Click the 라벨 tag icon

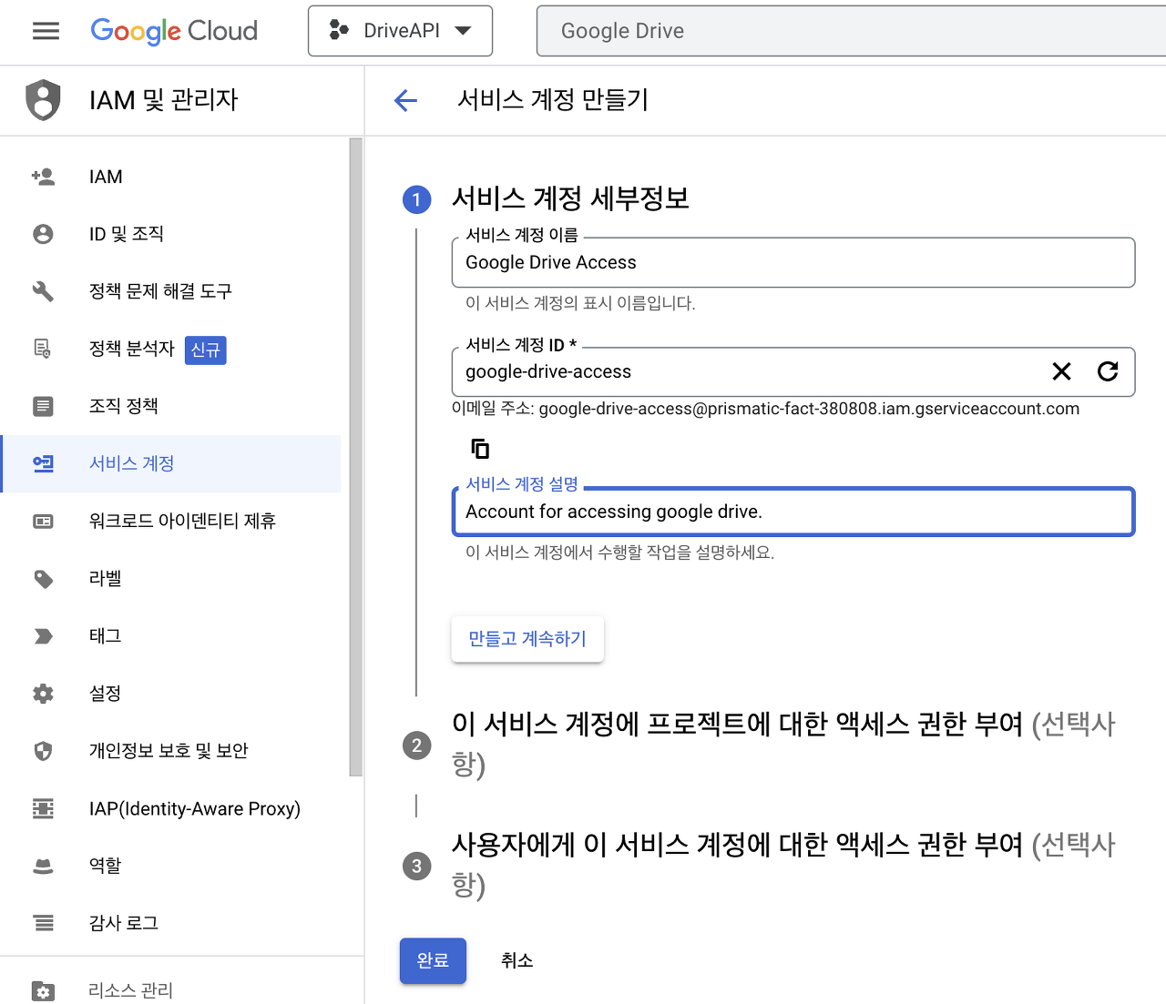tap(43, 579)
